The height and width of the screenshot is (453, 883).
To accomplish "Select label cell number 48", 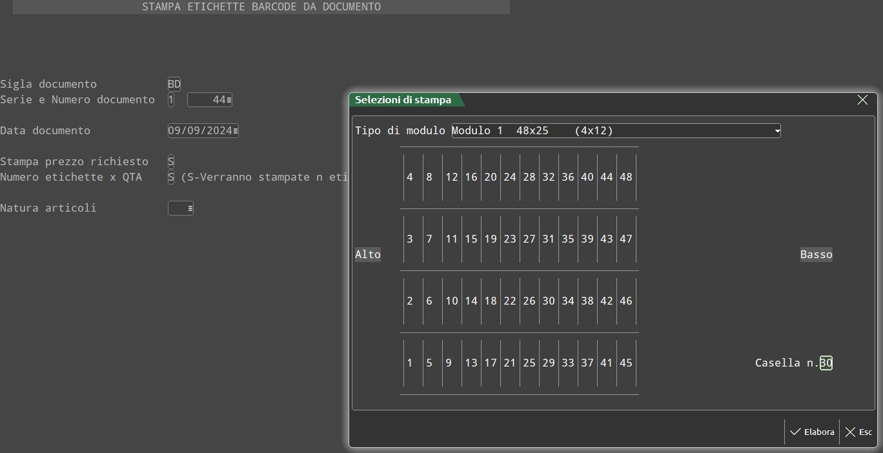I will pyautogui.click(x=626, y=177).
